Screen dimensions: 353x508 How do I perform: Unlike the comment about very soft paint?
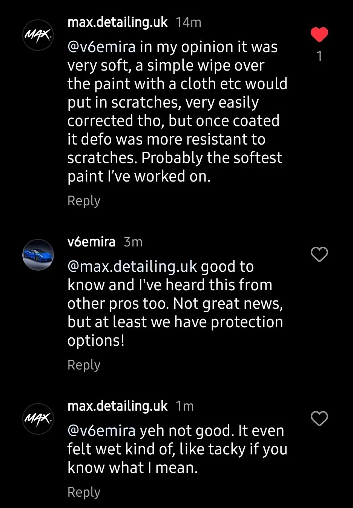pos(319,35)
